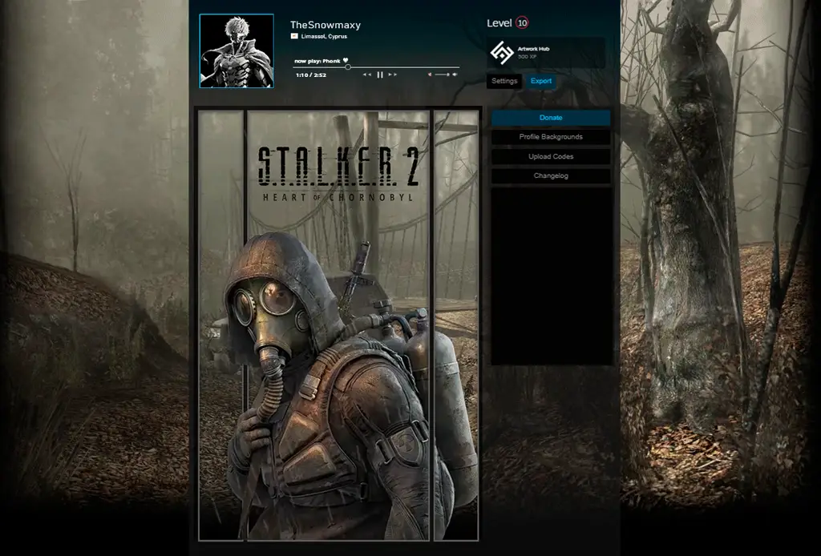Click the mute speaker icon left of volume slider
This screenshot has width=821, height=556.
[x=430, y=74]
